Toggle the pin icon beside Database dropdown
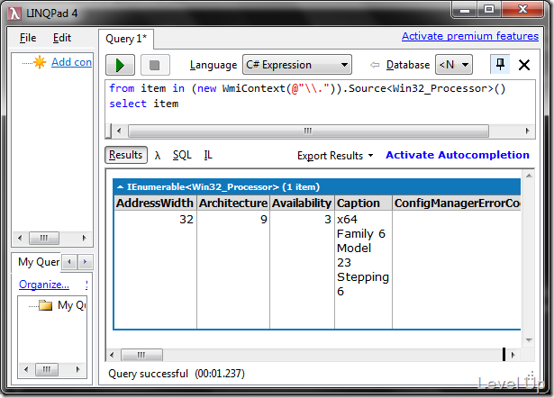Screen dimensions: 554x398 pyautogui.click(x=500, y=64)
